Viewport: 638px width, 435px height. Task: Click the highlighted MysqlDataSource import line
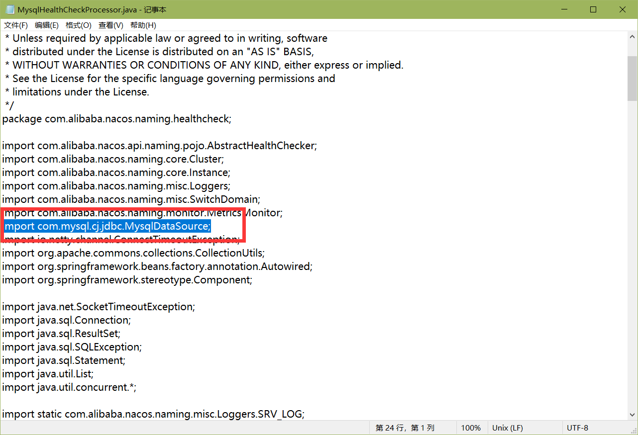pyautogui.click(x=107, y=226)
